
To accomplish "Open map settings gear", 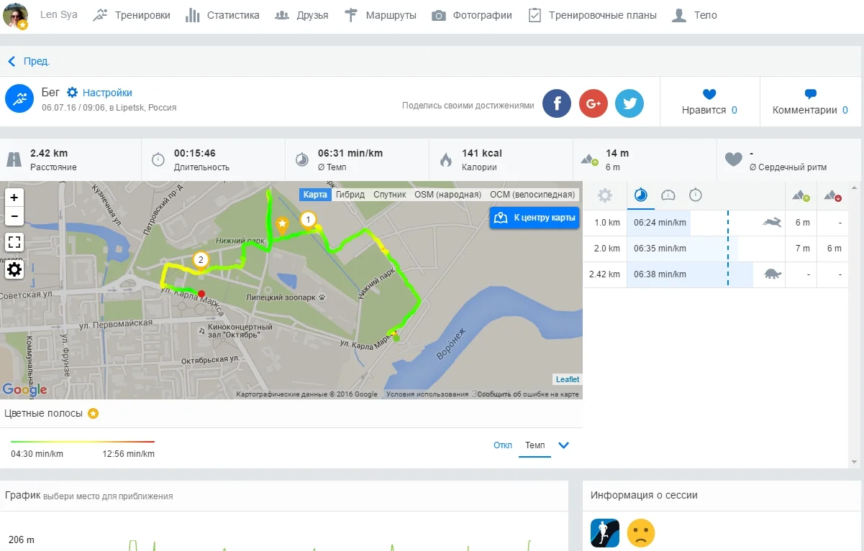I will click(x=14, y=269).
